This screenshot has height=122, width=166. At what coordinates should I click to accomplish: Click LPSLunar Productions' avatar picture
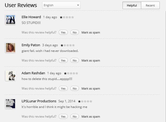10,104
